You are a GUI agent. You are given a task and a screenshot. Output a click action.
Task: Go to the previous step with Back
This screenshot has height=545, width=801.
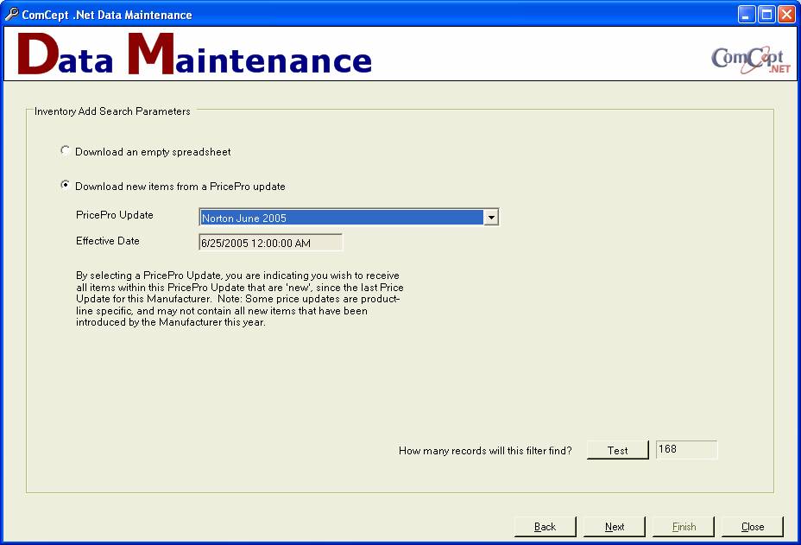(545, 527)
